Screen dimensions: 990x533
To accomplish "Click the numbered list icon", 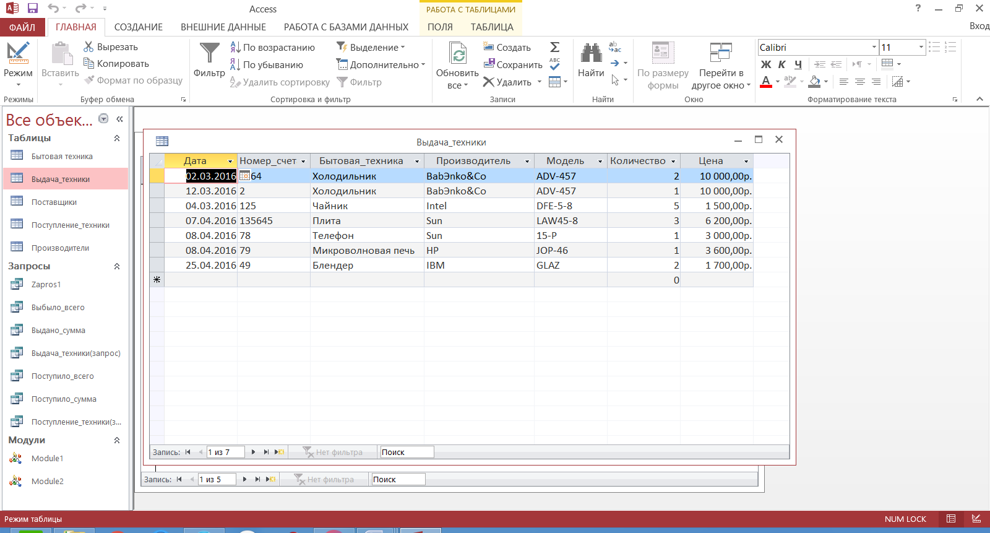I will click(x=951, y=47).
